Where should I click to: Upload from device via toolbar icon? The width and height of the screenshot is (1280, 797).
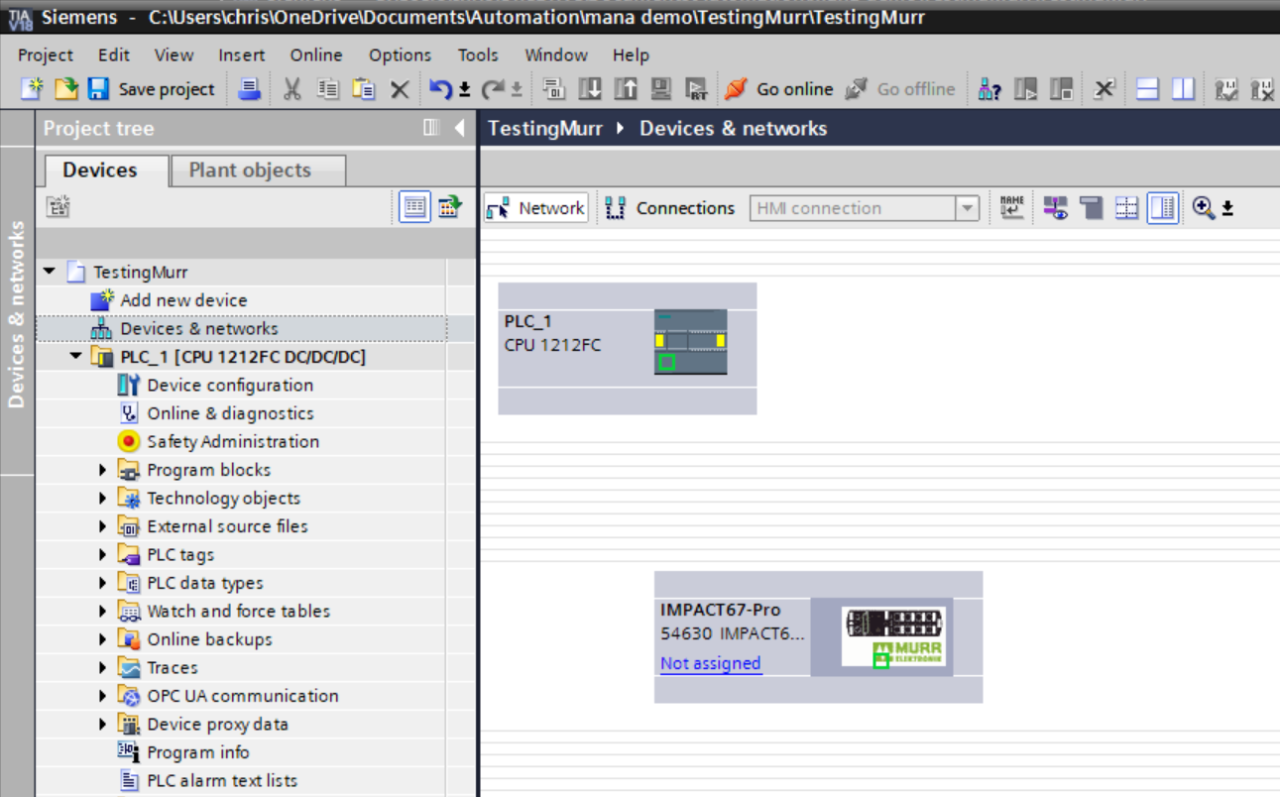tap(626, 89)
